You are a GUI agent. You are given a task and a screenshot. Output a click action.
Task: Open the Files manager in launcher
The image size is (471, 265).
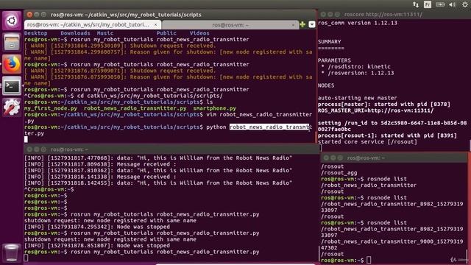(12, 42)
